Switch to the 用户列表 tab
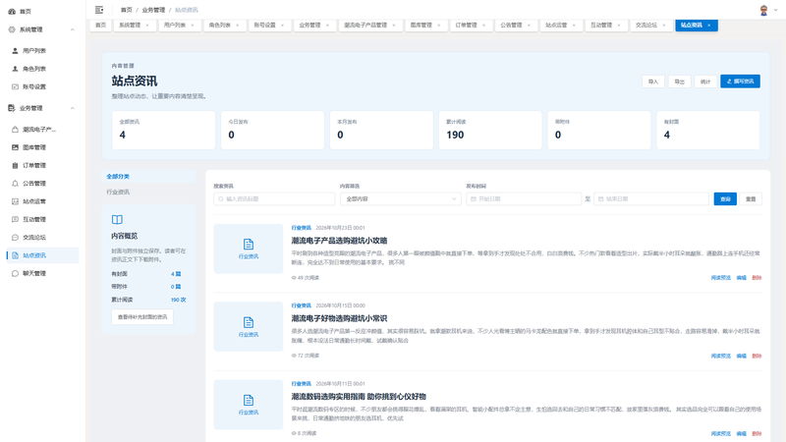This screenshot has height=442, width=786. (175, 26)
